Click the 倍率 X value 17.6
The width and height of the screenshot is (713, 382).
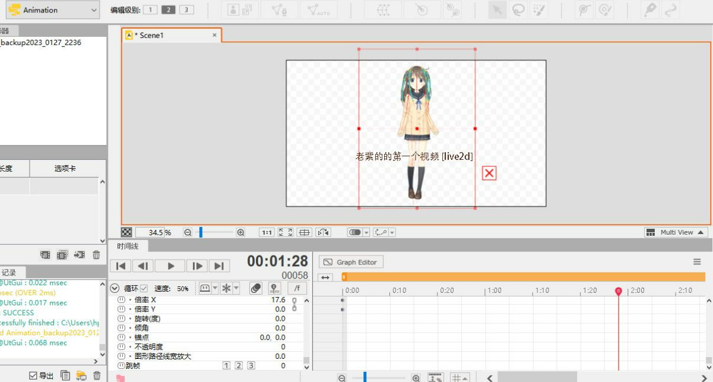coord(278,300)
